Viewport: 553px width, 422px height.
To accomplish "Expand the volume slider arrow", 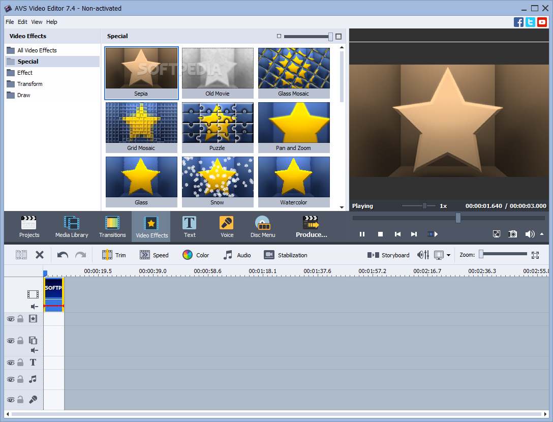I will [x=542, y=234].
